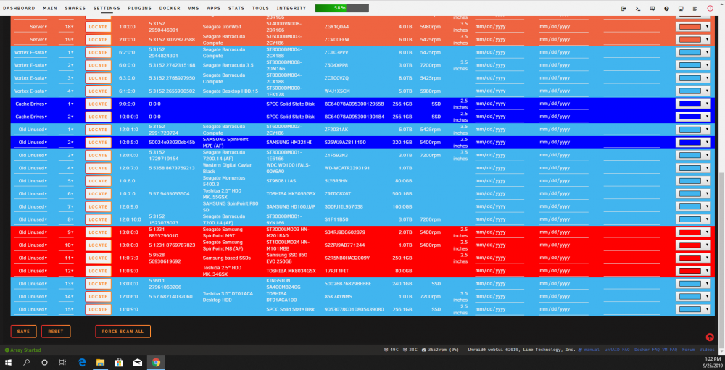Click left date field in TOSHIBA DT01ACA100 row
Screen dimensions: 725x370
tap(499, 297)
